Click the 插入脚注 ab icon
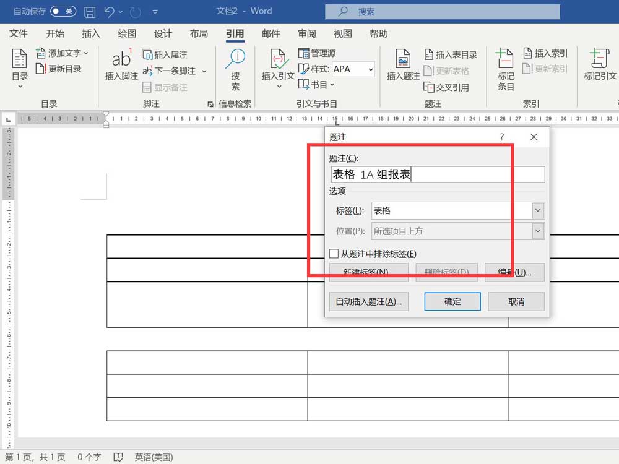The height and width of the screenshot is (464, 619). (x=121, y=59)
